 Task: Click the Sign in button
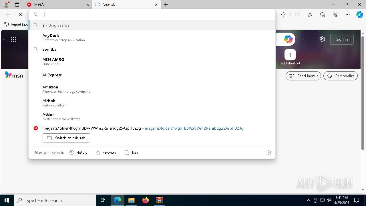pyautogui.click(x=342, y=39)
